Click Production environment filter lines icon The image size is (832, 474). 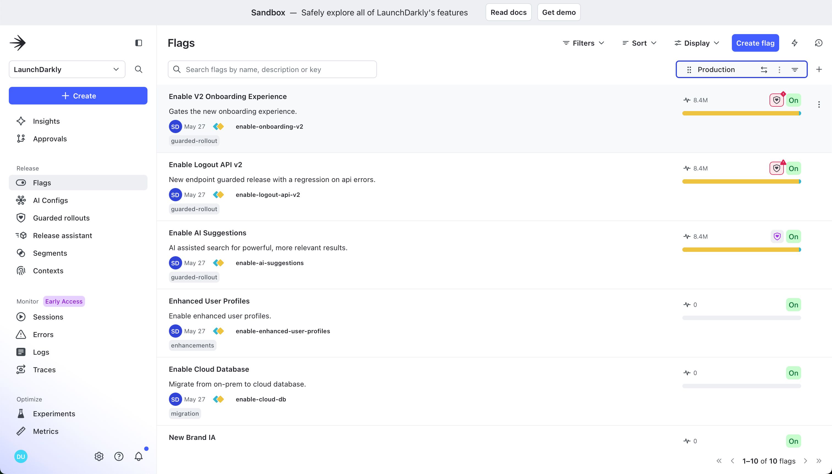(795, 70)
